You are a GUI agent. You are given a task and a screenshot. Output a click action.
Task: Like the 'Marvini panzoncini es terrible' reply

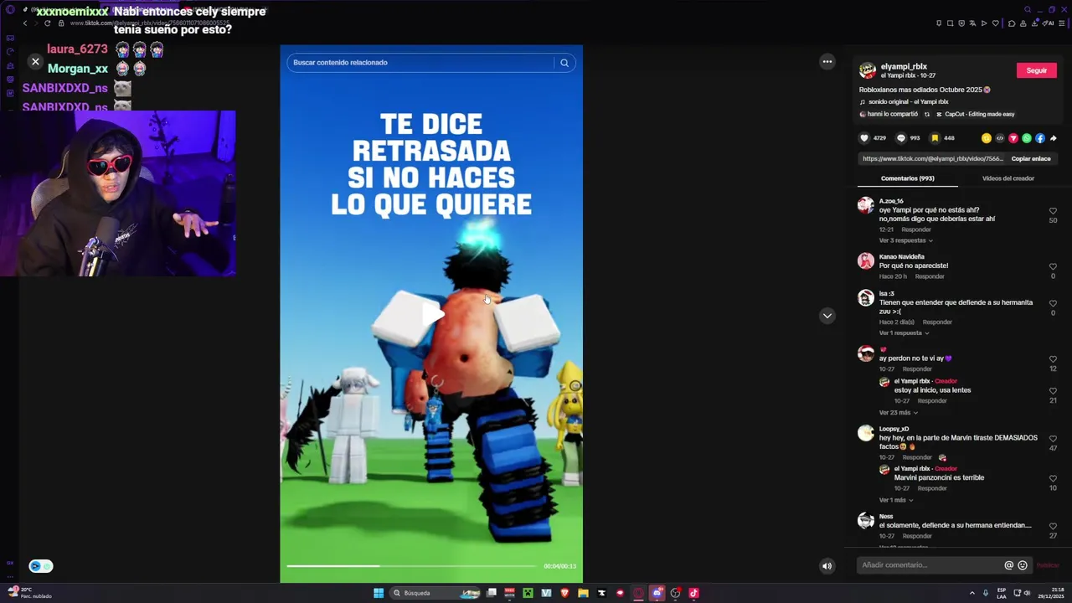(1053, 479)
